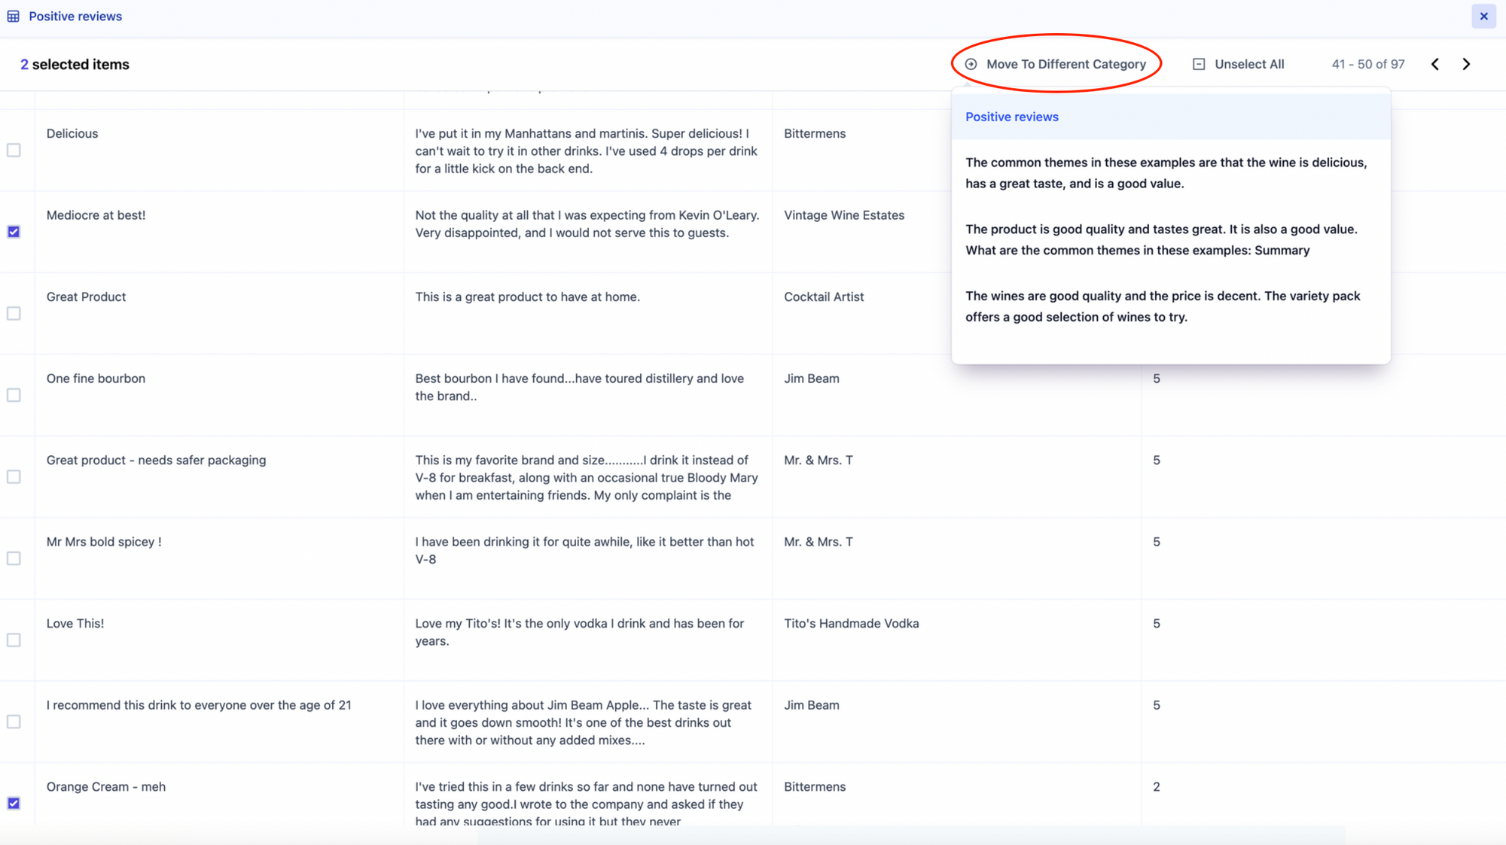1506x845 pixels.
Task: Check the Mr Mrs bold spicey ! row
Action: click(x=14, y=558)
